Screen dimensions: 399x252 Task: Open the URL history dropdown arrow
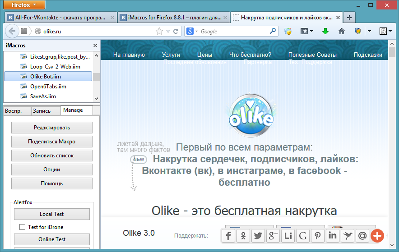[168, 32]
